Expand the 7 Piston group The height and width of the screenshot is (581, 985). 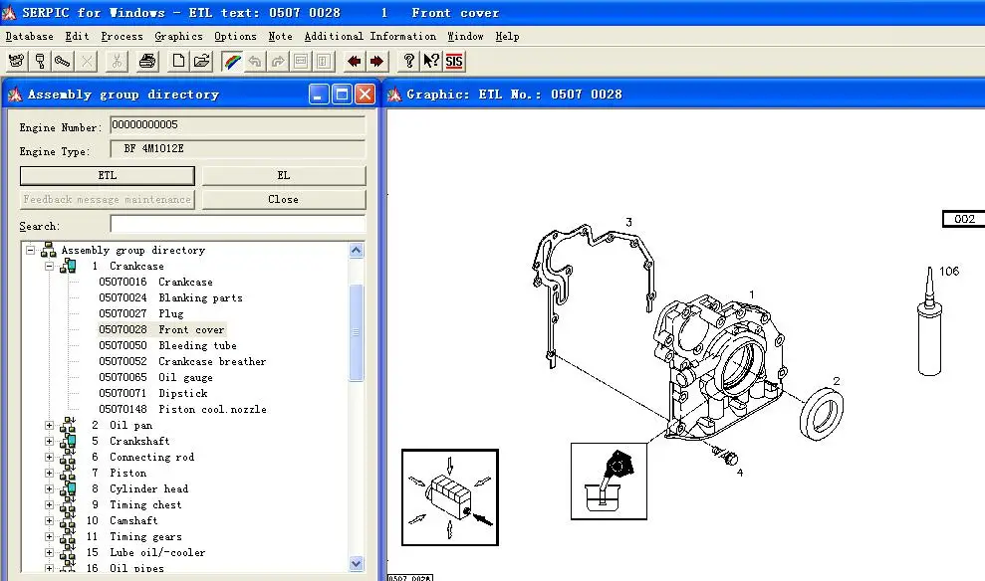coord(49,474)
